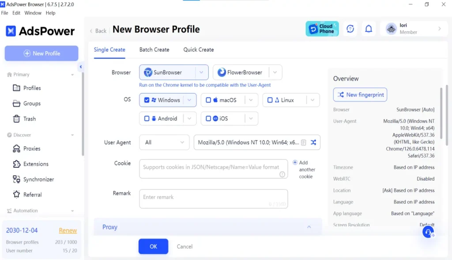This screenshot has height=260, width=452.
Task: Expand the iOS version dropdown
Action: click(x=251, y=118)
